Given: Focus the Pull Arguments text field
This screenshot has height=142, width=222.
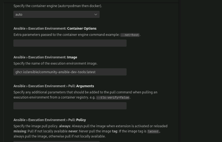Looking at the screenshot, I should tap(70, 106).
